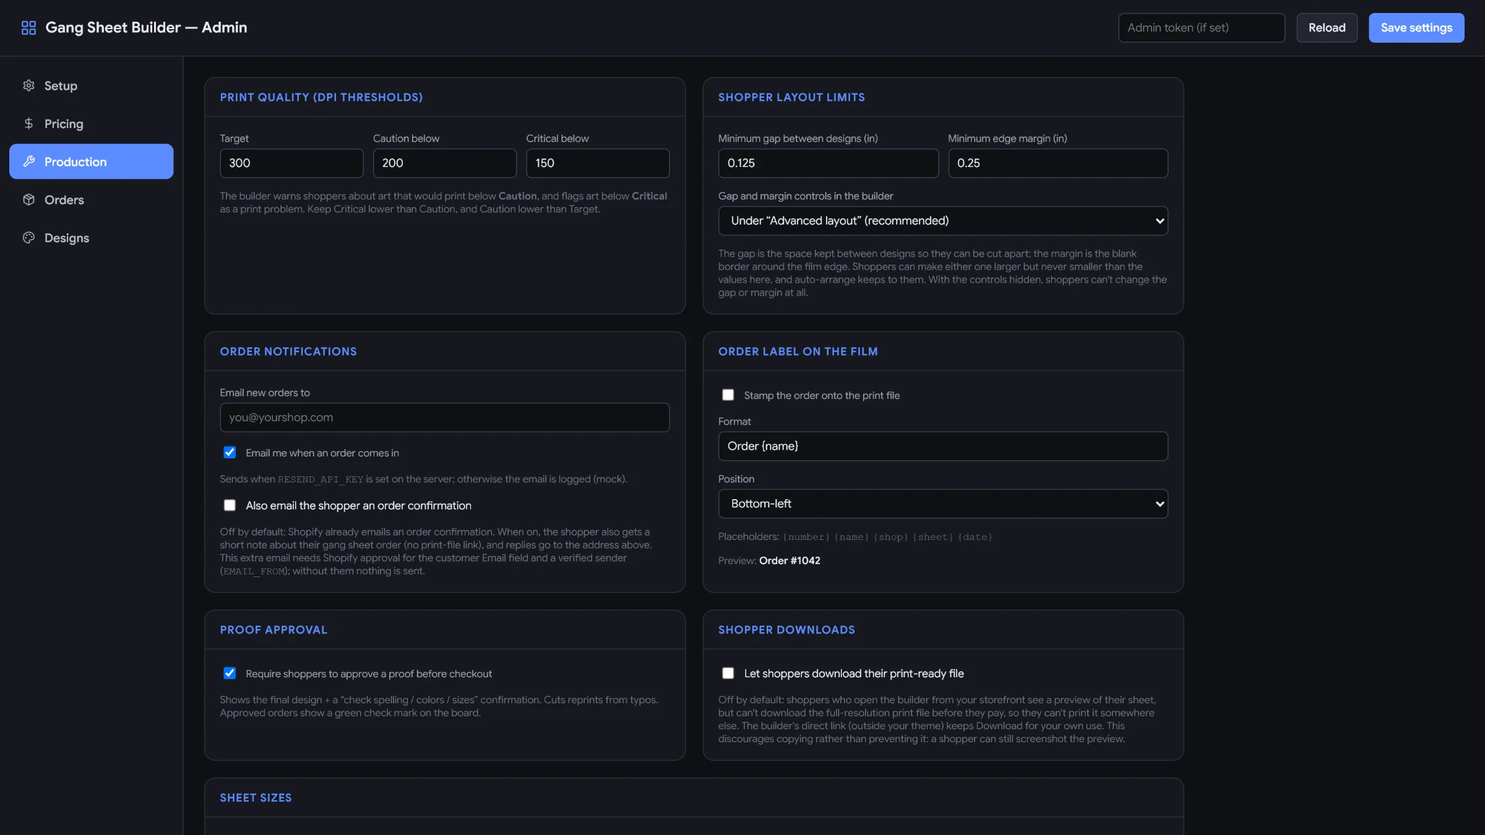Click the Setup gear icon in the sidebar
Screen dimensions: 1485x835
click(x=28, y=85)
